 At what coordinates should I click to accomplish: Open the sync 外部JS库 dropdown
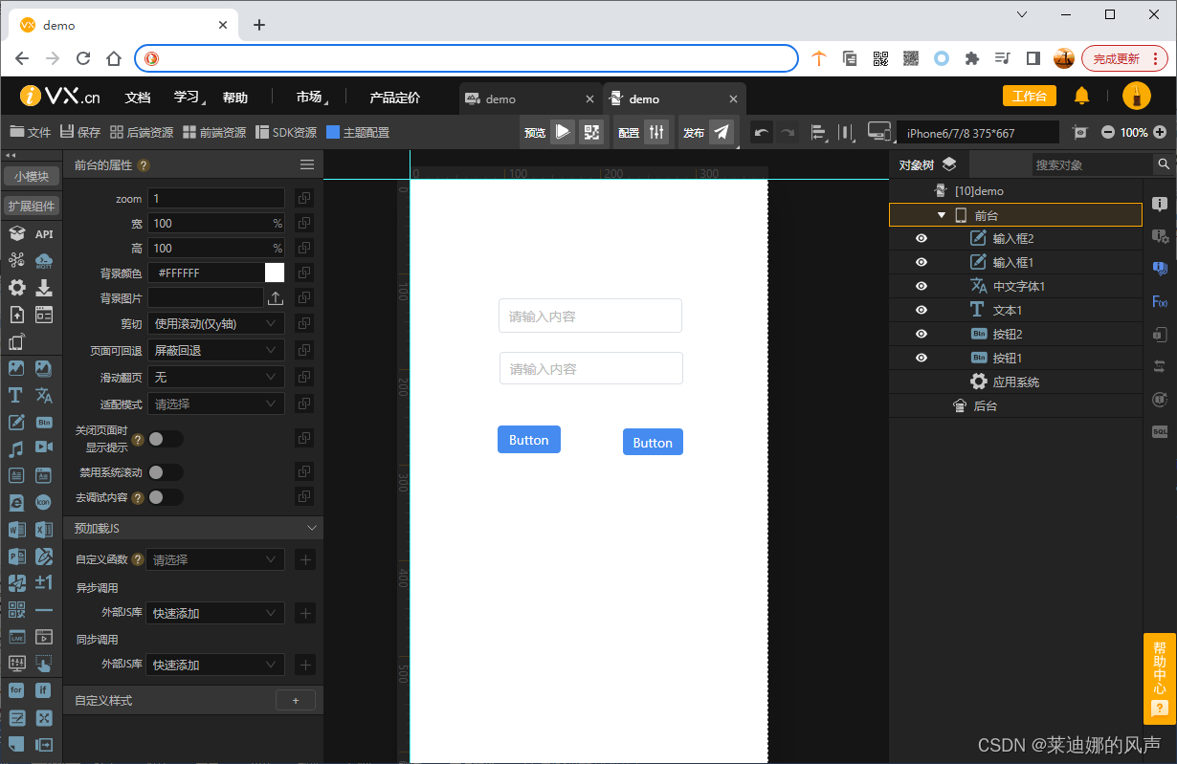[x=216, y=665]
